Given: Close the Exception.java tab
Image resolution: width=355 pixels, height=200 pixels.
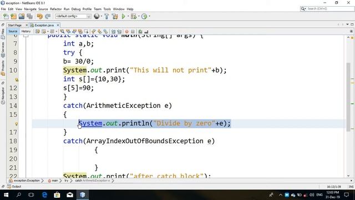Looking at the screenshot, I should (x=58, y=25).
